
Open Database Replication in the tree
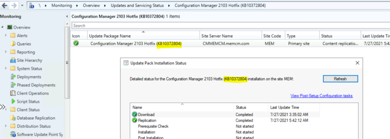pos(36,118)
